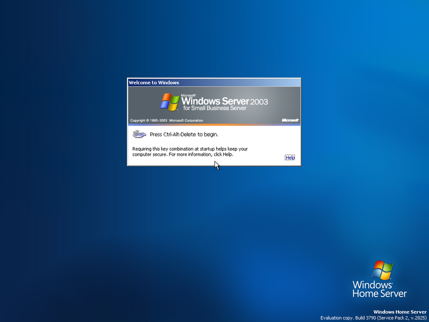Click the bold 'Windows Home Server' watermark text
The image size is (429, 322).
pyautogui.click(x=400, y=312)
